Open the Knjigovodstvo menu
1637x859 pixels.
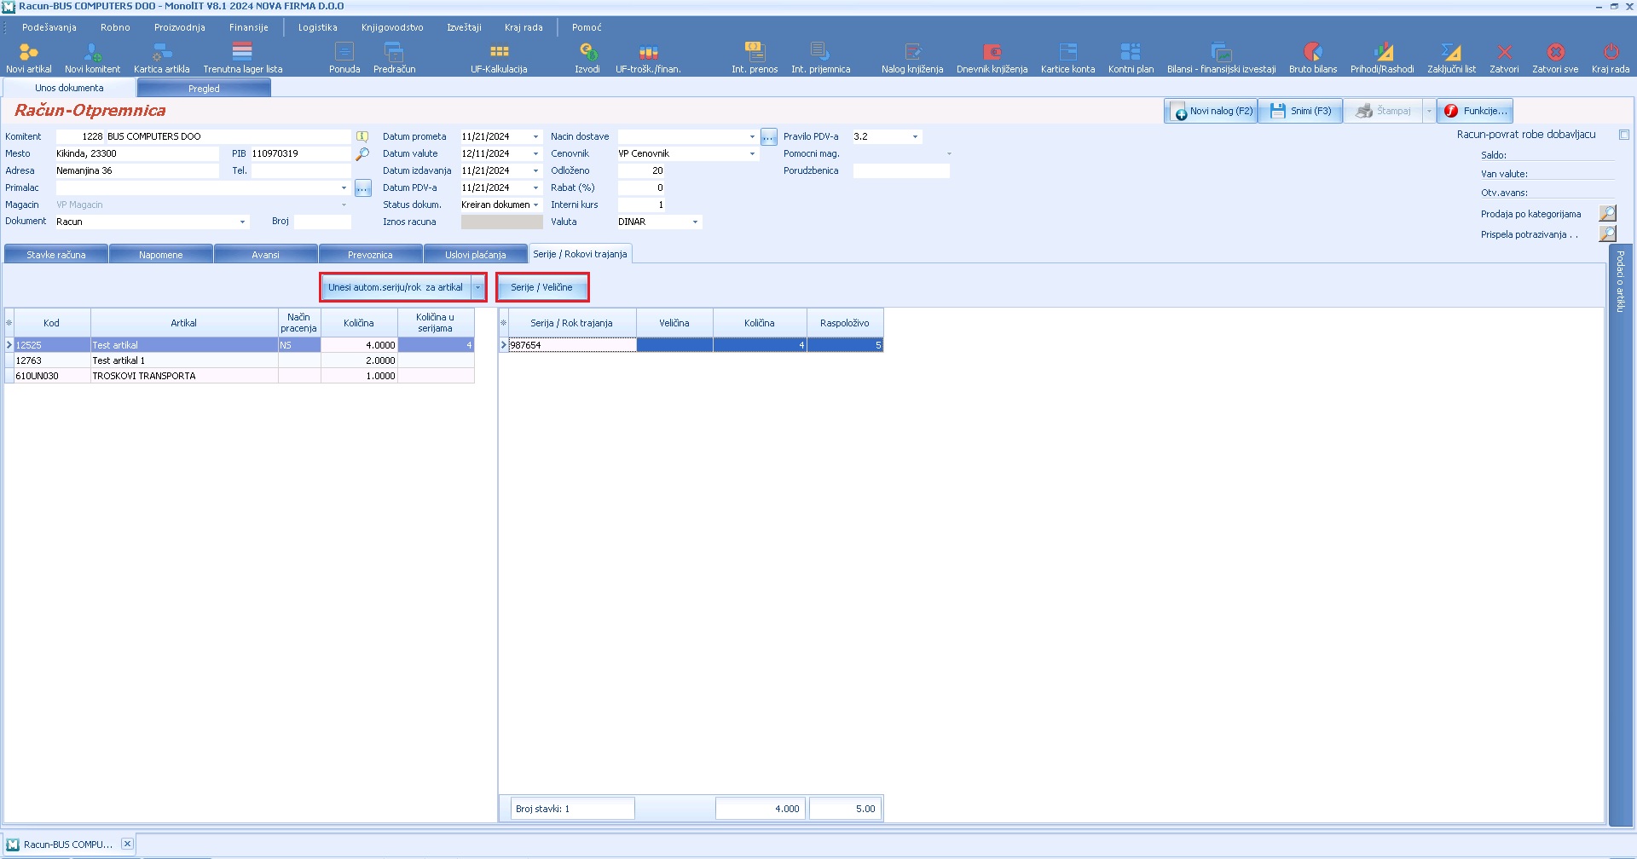[392, 27]
